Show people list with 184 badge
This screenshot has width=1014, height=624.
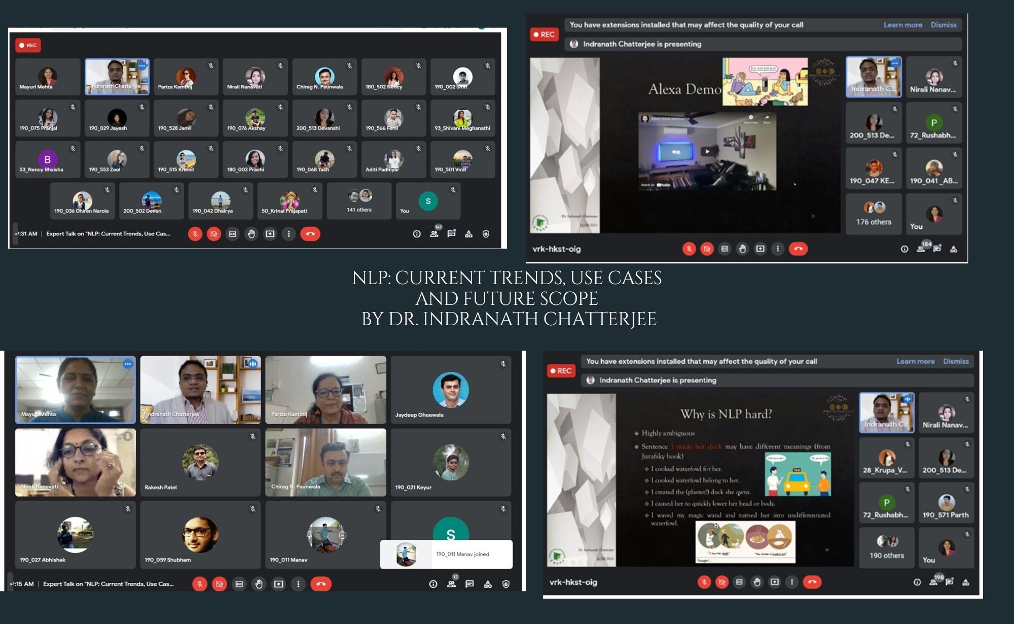(921, 249)
